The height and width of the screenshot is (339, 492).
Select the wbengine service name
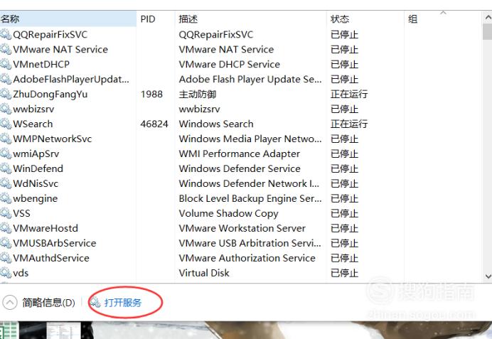tap(36, 198)
